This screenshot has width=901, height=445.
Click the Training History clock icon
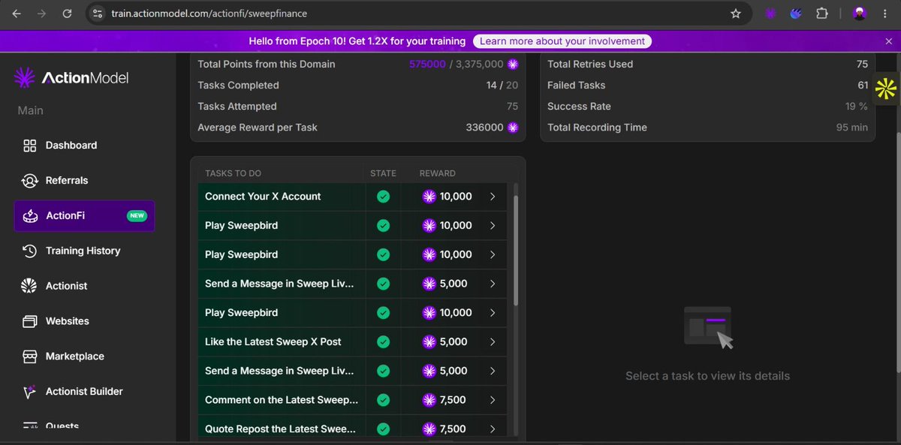point(29,251)
